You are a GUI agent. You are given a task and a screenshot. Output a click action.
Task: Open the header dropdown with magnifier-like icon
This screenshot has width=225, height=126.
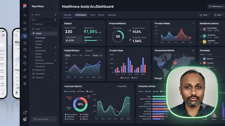(x=216, y=7)
